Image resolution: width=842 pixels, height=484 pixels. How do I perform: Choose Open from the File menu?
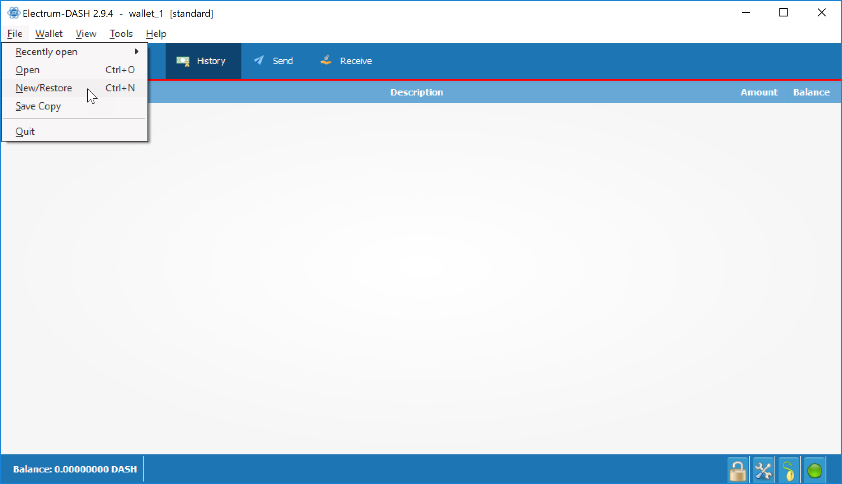tap(28, 70)
